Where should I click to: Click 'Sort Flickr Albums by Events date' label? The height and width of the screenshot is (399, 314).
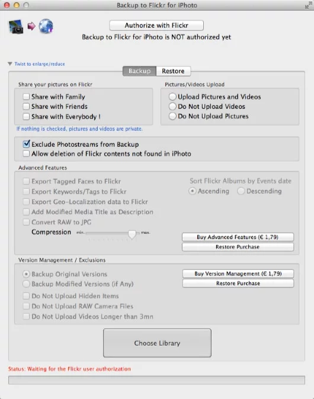click(x=241, y=181)
